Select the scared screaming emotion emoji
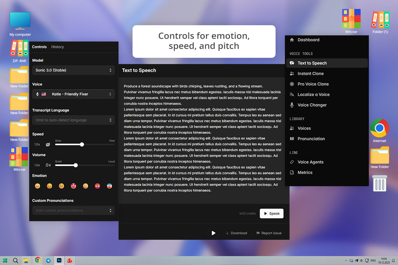Image resolution: width=398 pixels, height=265 pixels. 109,186
